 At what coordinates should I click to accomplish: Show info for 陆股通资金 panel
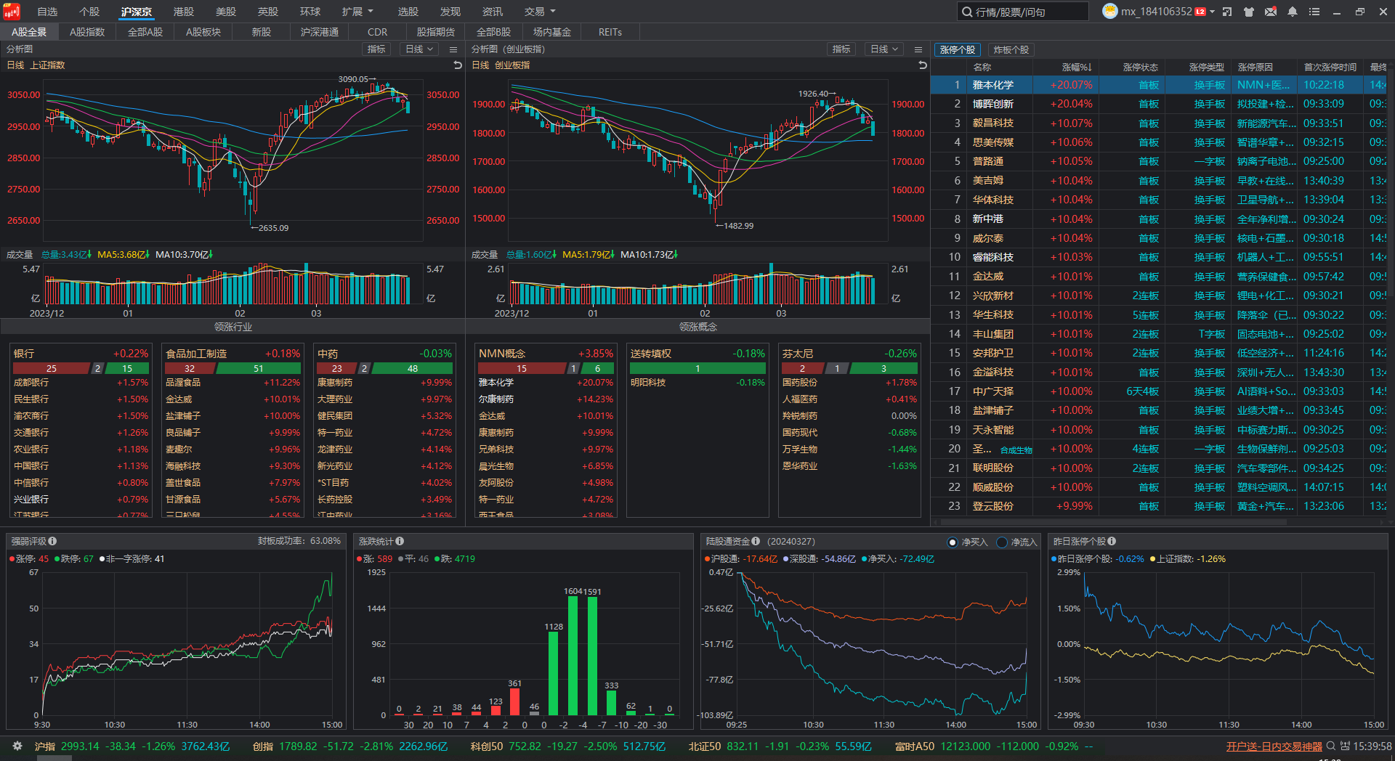(x=756, y=541)
